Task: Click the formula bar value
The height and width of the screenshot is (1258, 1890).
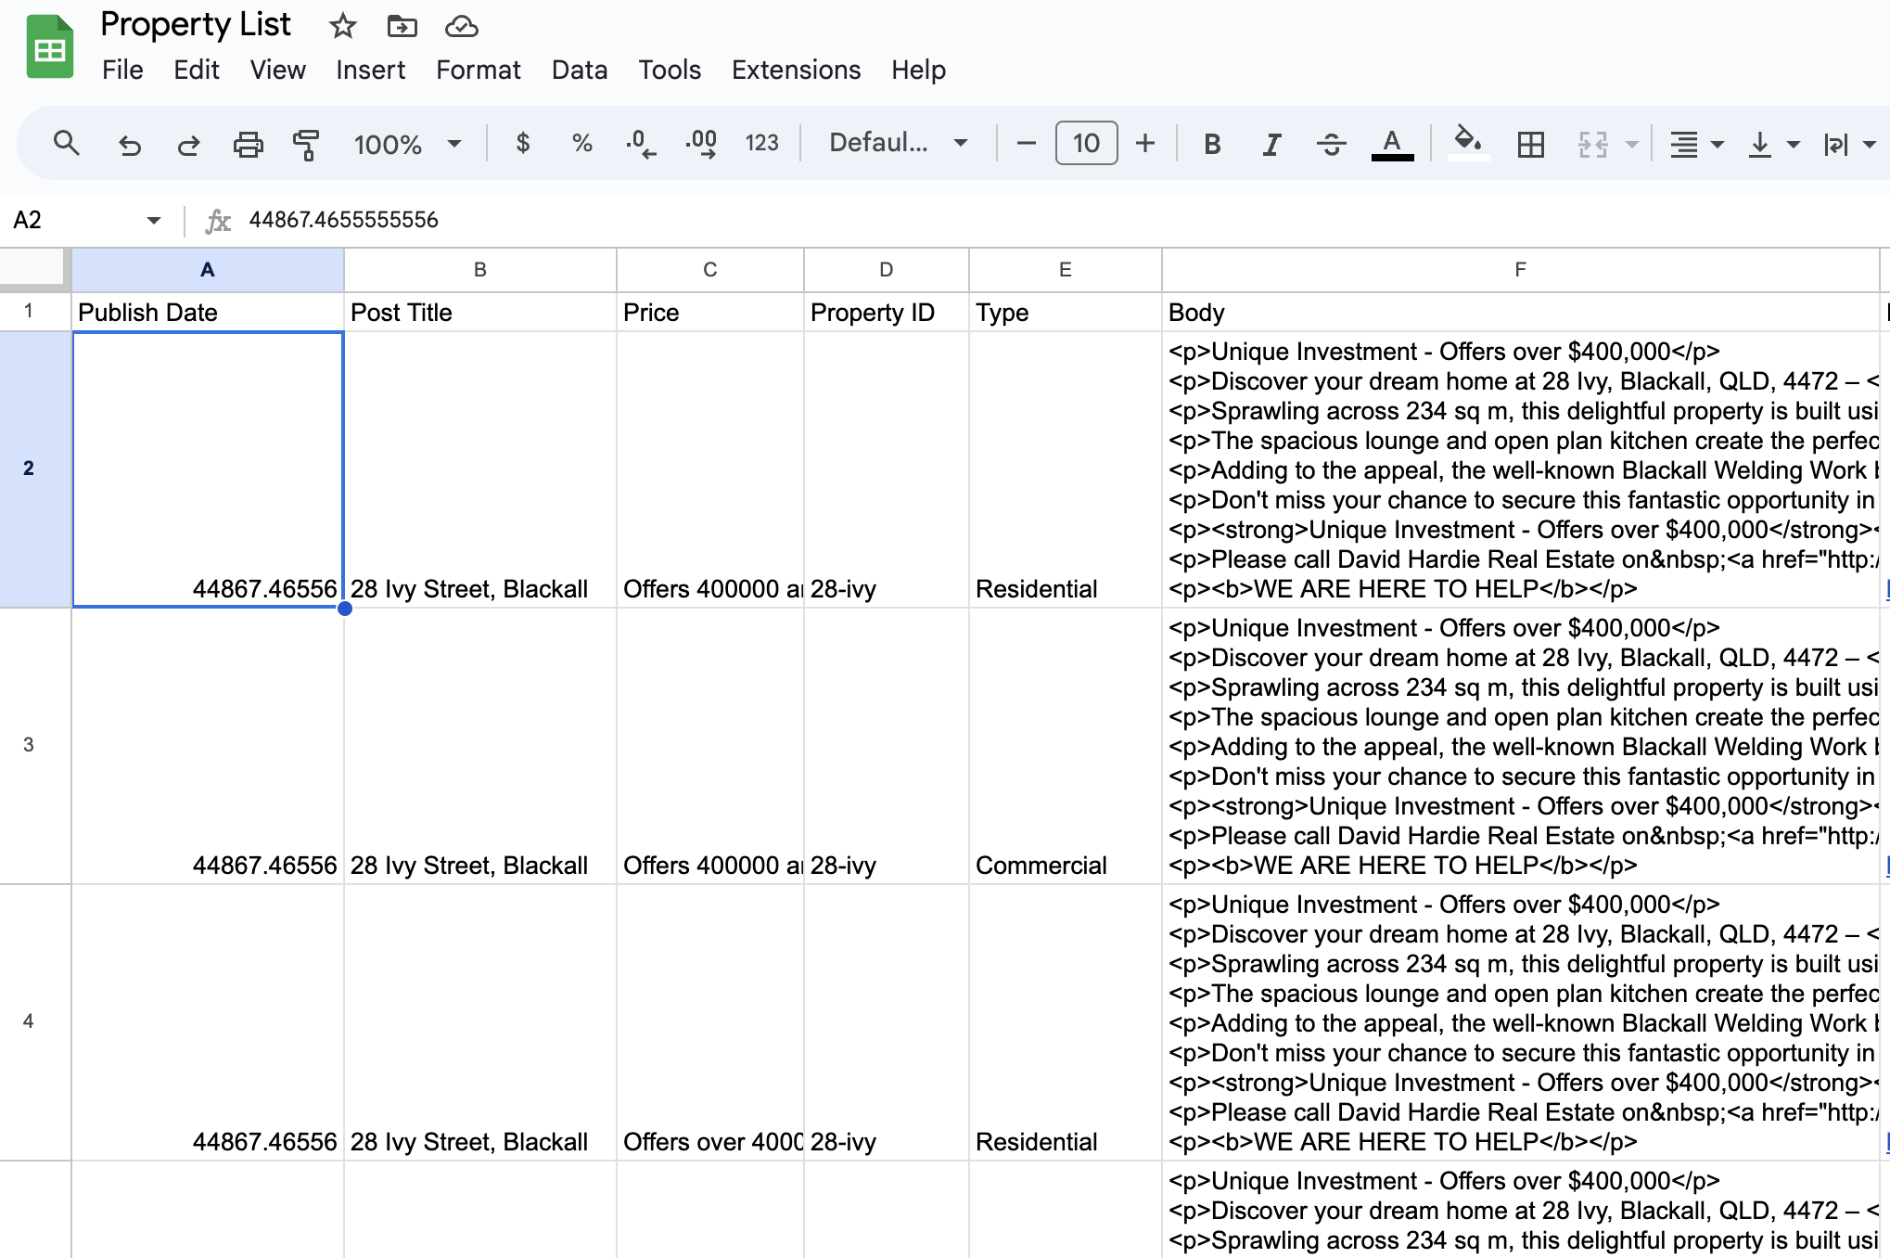Action: [343, 220]
